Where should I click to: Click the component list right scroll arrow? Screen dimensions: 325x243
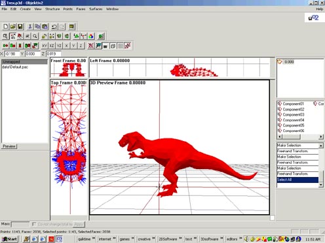(x=321, y=137)
